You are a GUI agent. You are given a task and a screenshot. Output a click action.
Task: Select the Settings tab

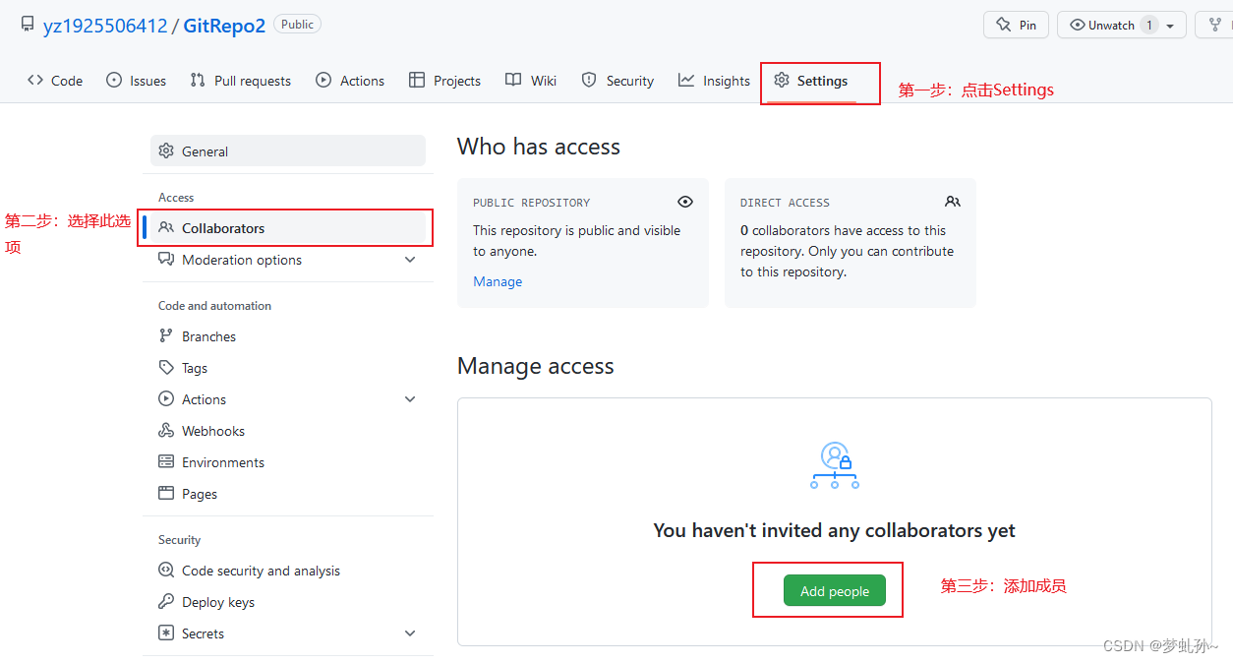pos(810,81)
